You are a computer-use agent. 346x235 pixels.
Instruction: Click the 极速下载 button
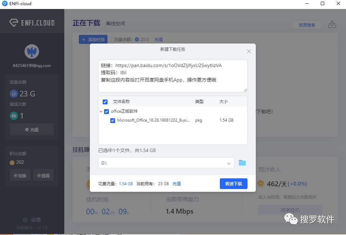tap(233, 184)
